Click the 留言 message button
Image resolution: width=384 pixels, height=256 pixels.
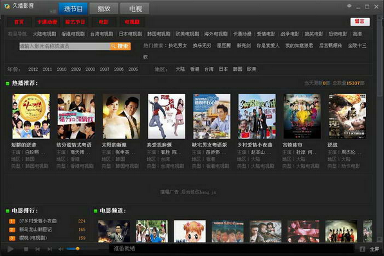click(x=360, y=22)
